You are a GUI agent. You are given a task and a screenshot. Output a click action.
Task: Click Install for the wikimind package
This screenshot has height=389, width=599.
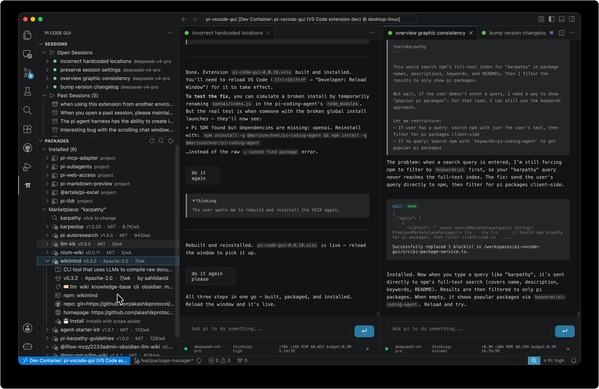tap(108, 321)
